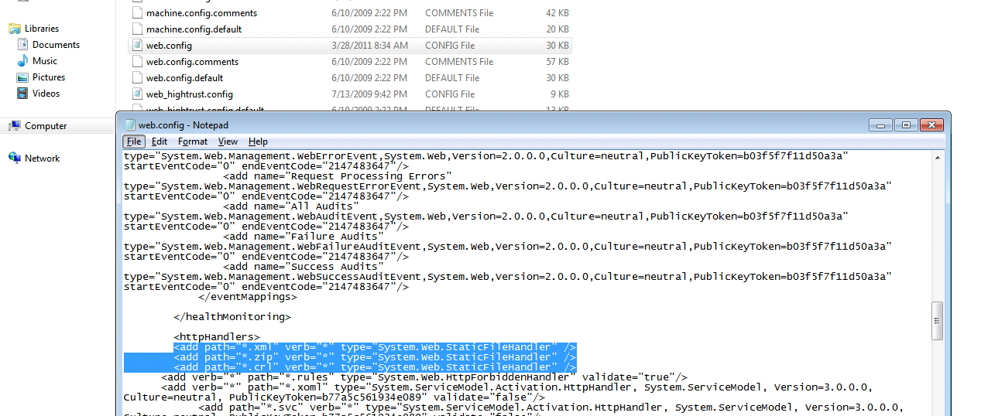Image resolution: width=981 pixels, height=416 pixels.
Task: Click the "Failure Audits" add line
Action: point(304,237)
